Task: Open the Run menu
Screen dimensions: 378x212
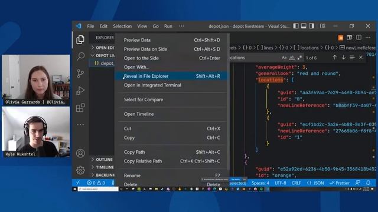Action: pyautogui.click(x=168, y=26)
